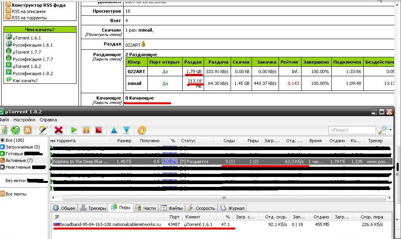Switch to the Пиры tab
The image size is (401, 239).
tap(122, 207)
